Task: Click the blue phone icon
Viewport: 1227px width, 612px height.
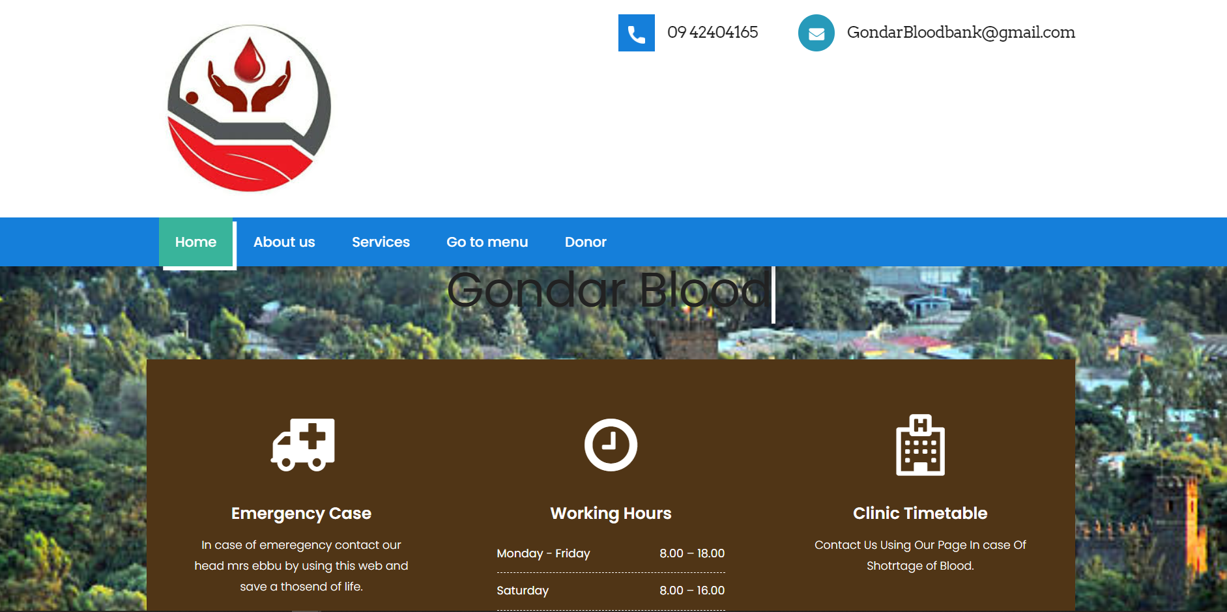Action: point(636,33)
